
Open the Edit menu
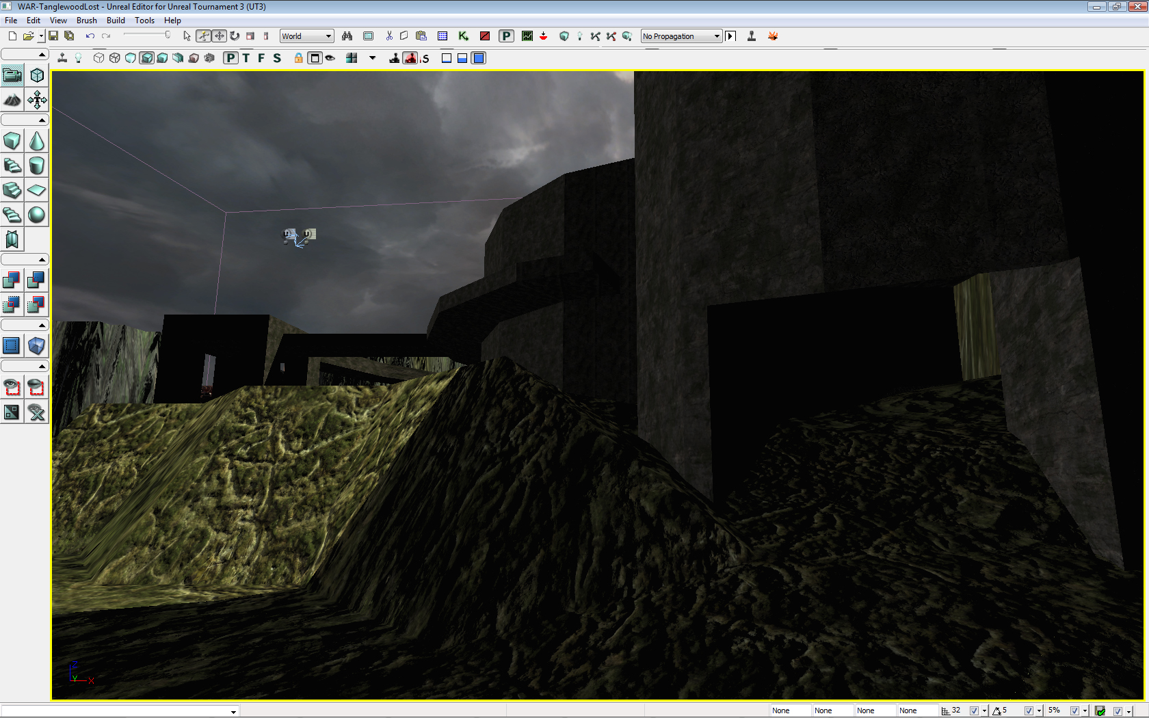[34, 21]
